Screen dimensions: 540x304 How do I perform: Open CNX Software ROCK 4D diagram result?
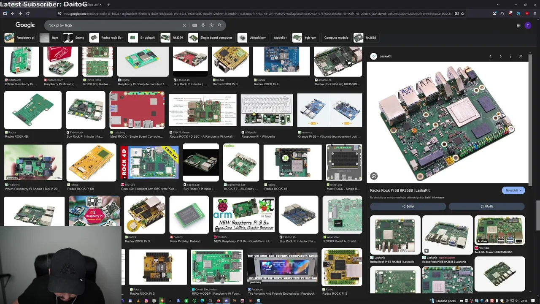[x=202, y=111]
